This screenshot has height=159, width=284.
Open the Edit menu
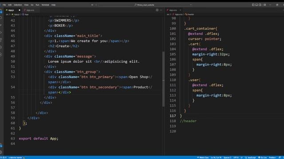click(10, 5)
